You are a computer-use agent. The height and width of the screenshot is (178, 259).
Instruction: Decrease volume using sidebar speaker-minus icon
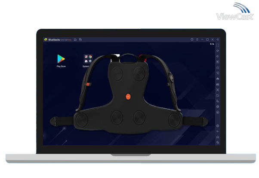218,56
